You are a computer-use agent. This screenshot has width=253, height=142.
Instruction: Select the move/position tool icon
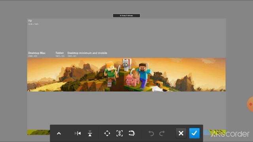click(107, 133)
